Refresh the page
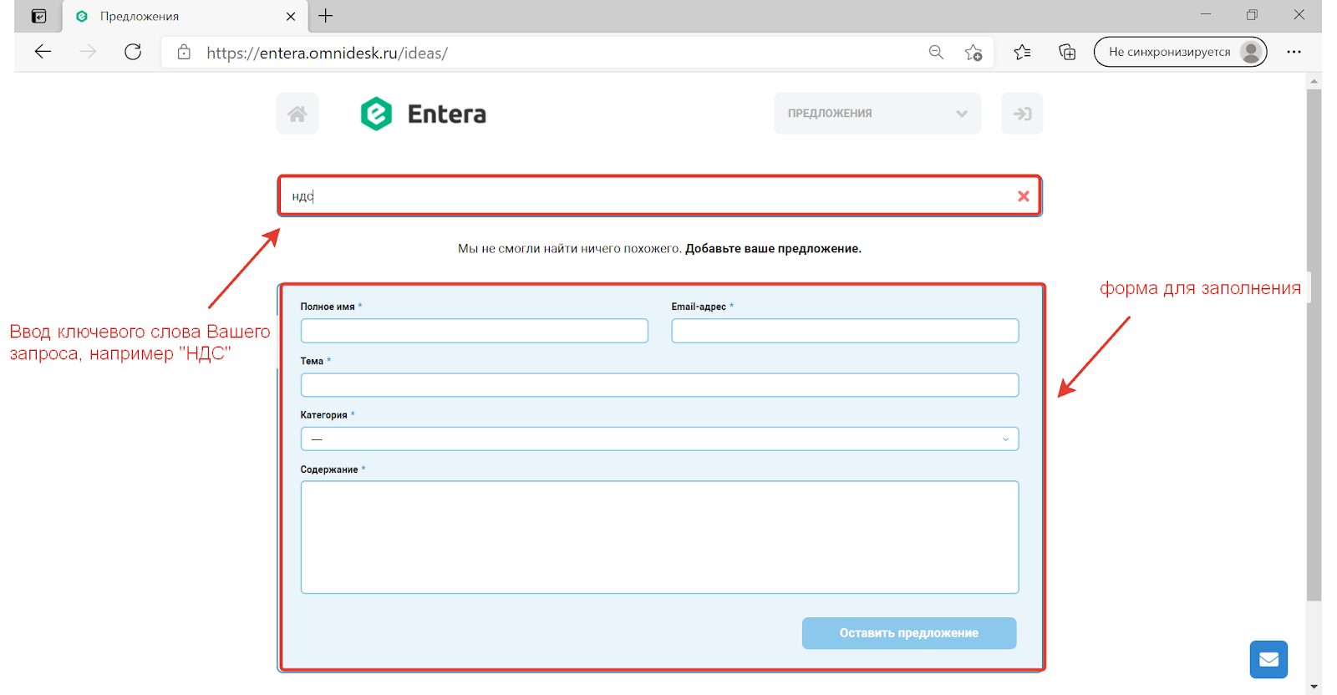This screenshot has width=1337, height=695. click(x=133, y=52)
